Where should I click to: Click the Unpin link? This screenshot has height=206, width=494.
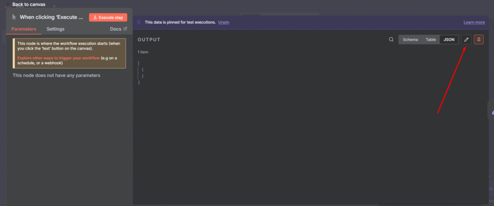[224, 22]
